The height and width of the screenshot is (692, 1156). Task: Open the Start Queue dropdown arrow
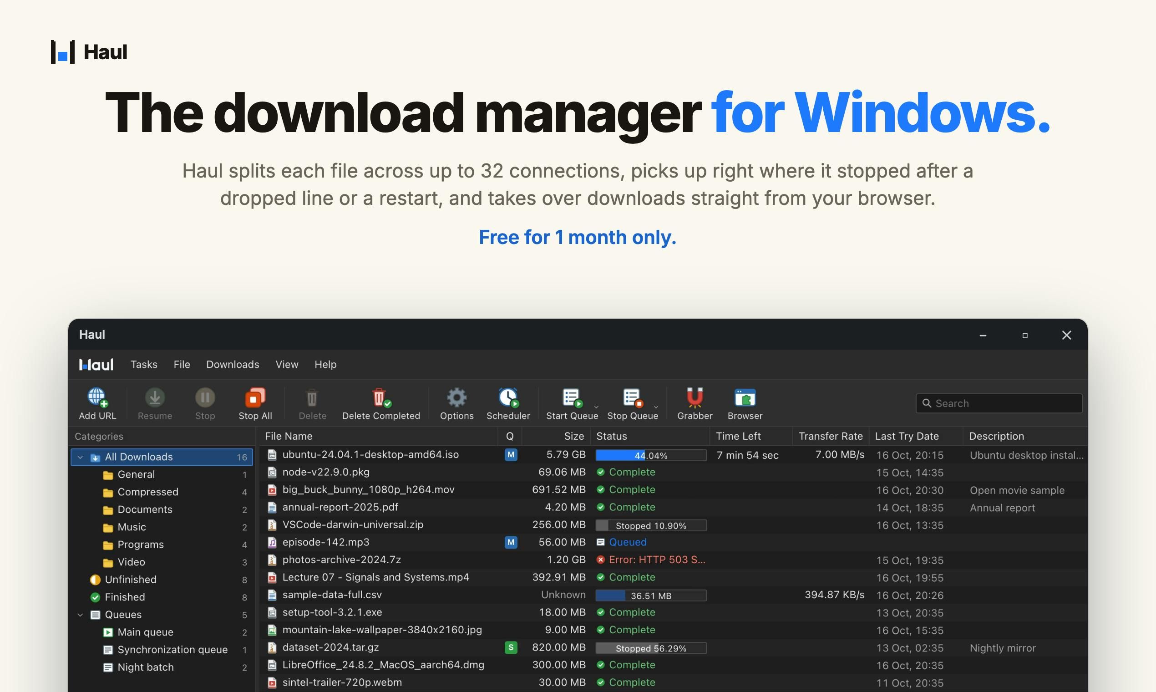coord(596,407)
